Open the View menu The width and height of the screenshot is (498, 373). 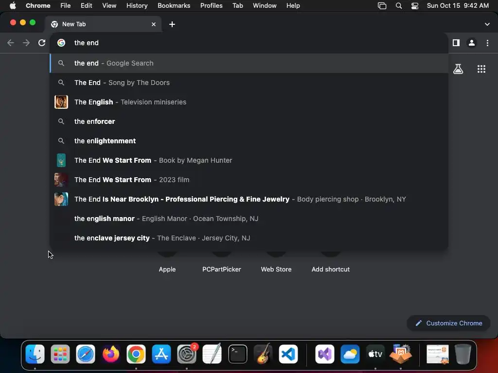[109, 6]
